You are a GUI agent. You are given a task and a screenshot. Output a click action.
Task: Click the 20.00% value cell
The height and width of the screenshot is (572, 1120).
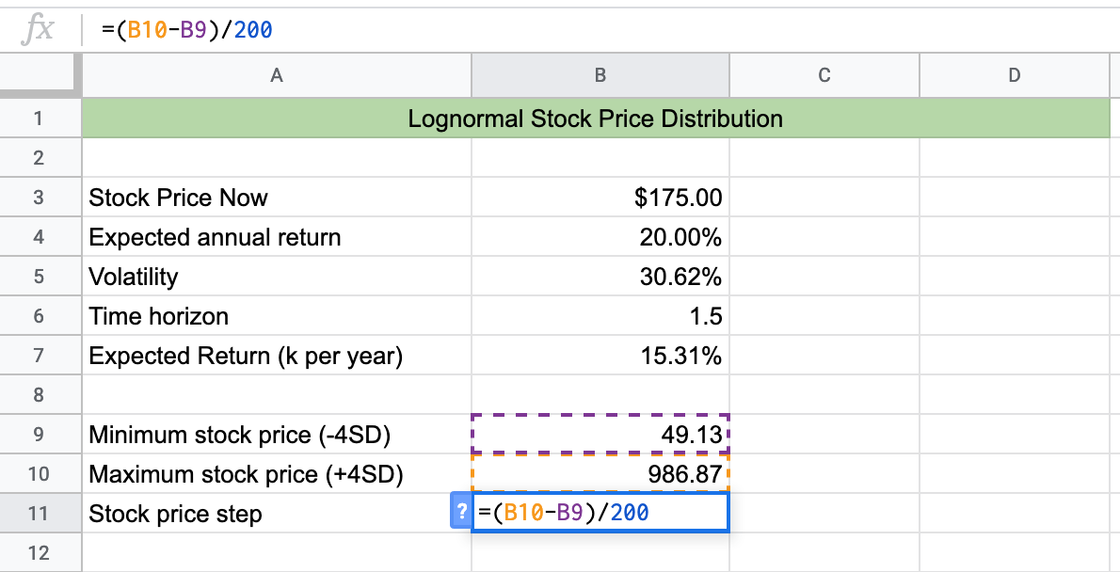point(600,236)
